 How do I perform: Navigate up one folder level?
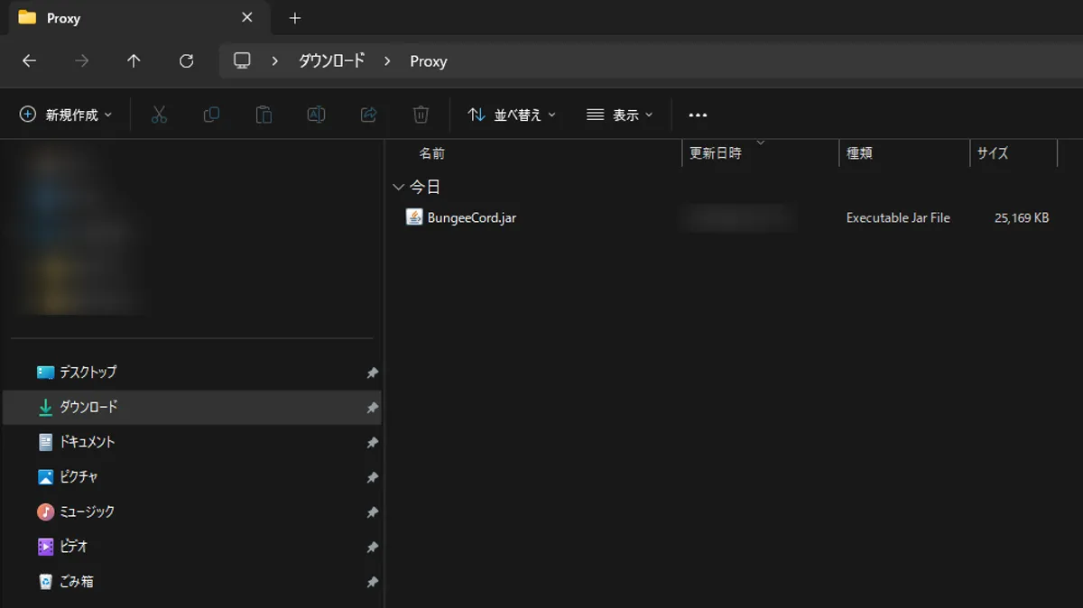(x=134, y=61)
